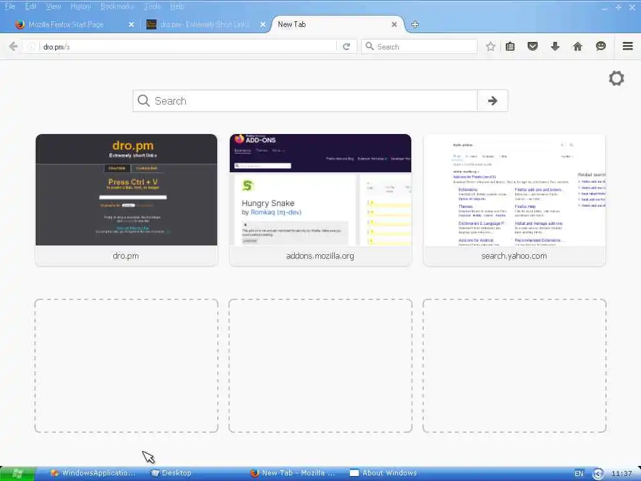
Task: Open the History menu
Action: click(x=81, y=6)
